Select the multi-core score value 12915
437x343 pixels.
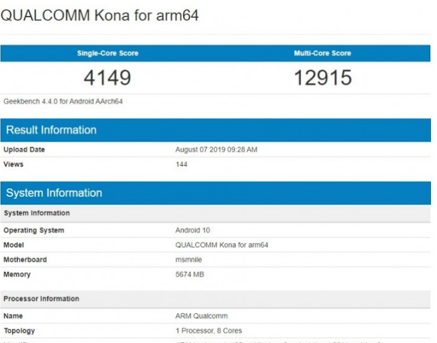pos(323,78)
